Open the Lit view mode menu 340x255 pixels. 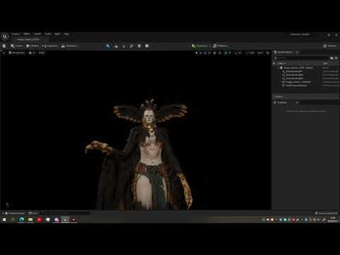point(32,52)
